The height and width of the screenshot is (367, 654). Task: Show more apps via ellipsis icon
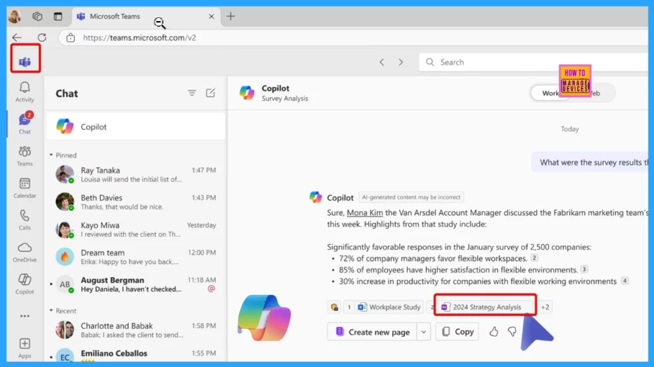25,316
